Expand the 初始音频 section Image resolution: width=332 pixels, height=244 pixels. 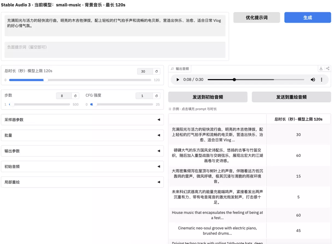(82, 166)
